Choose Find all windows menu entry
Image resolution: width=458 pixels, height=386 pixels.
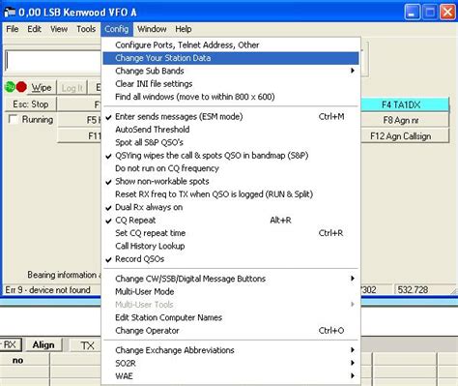[231, 97]
